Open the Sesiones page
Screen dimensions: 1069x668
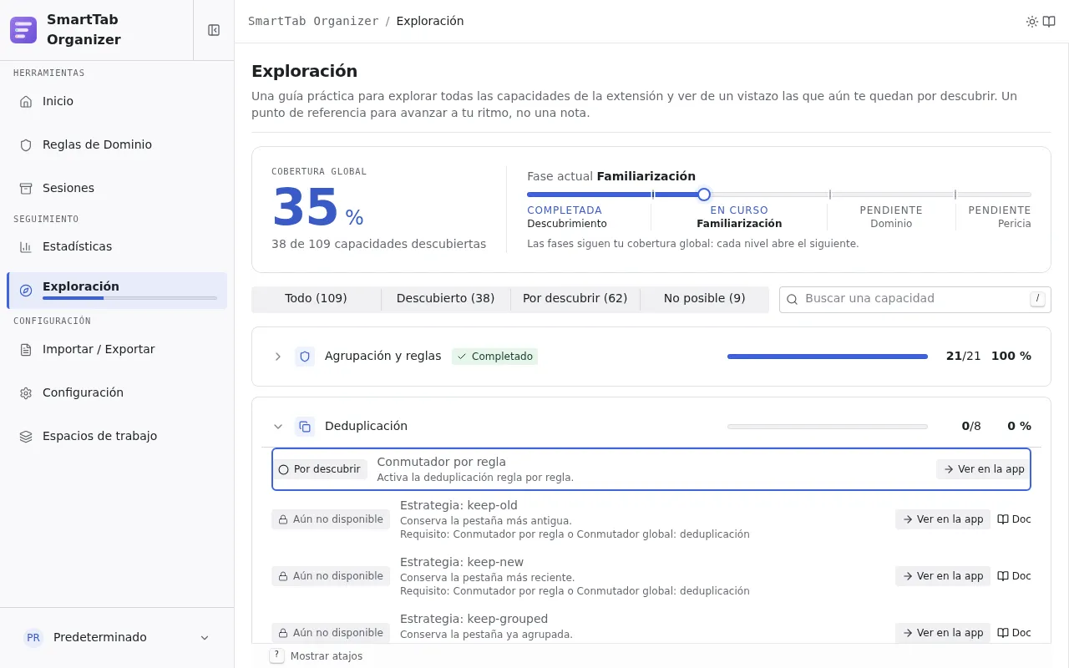(x=117, y=188)
